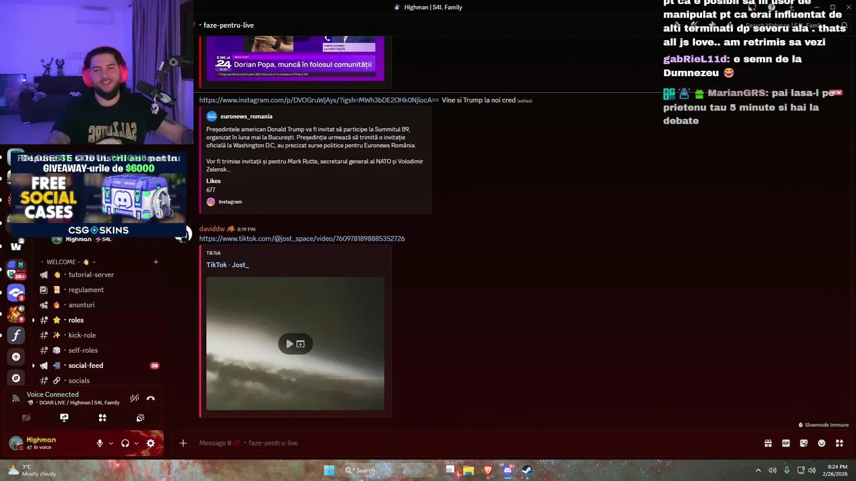Screen dimensions: 856x481
Task: Open the self-roles channel
Action: coord(83,350)
